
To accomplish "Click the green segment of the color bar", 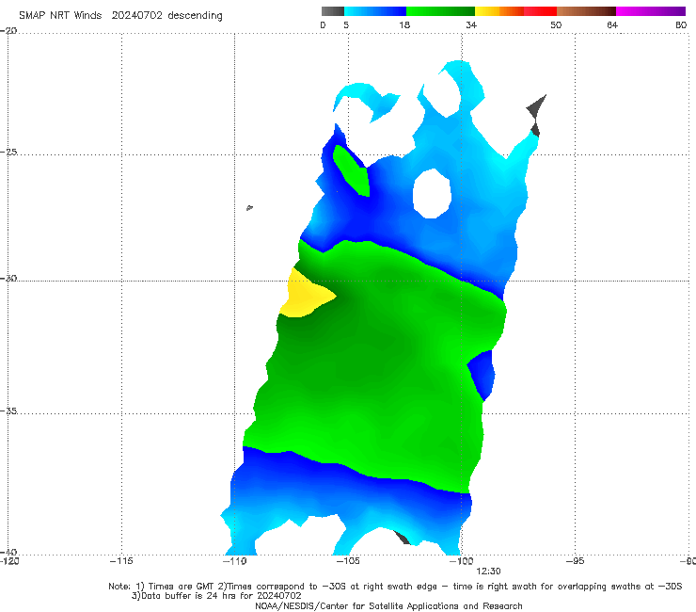I will click(440, 11).
